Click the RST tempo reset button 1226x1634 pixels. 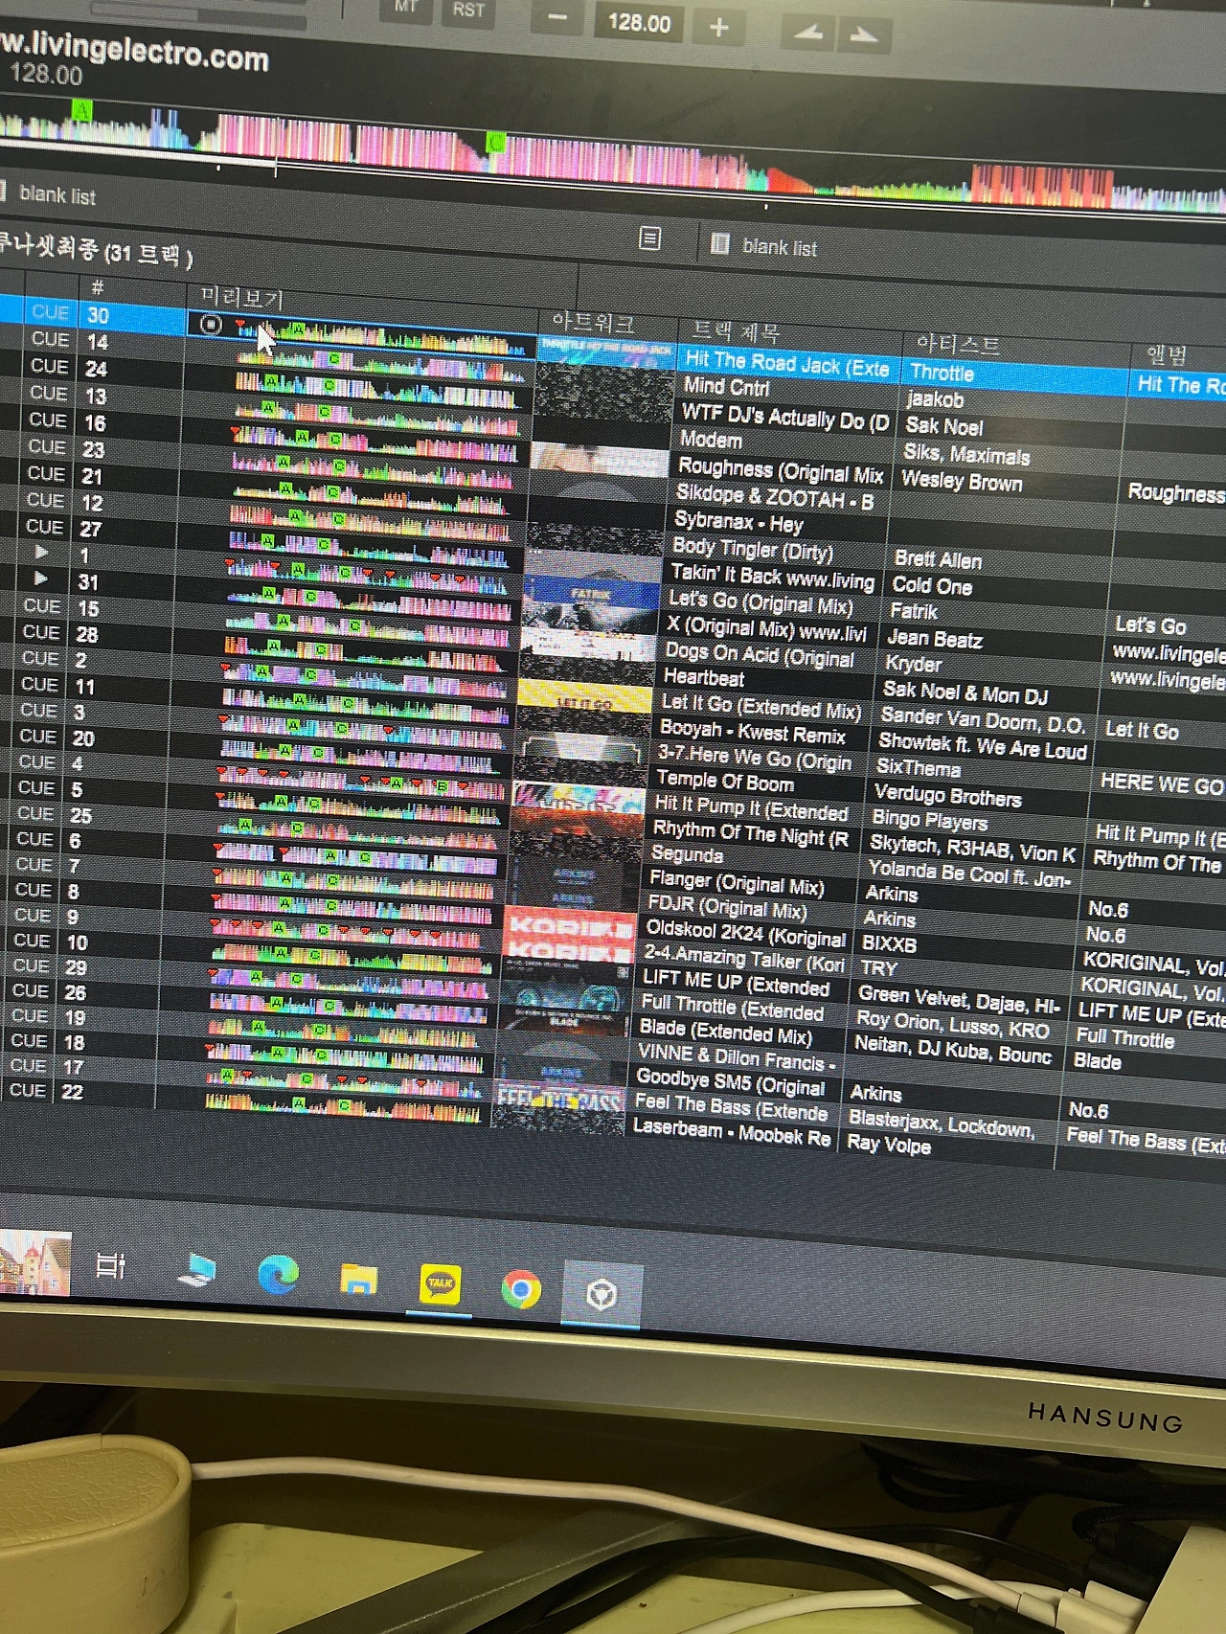pyautogui.click(x=468, y=11)
